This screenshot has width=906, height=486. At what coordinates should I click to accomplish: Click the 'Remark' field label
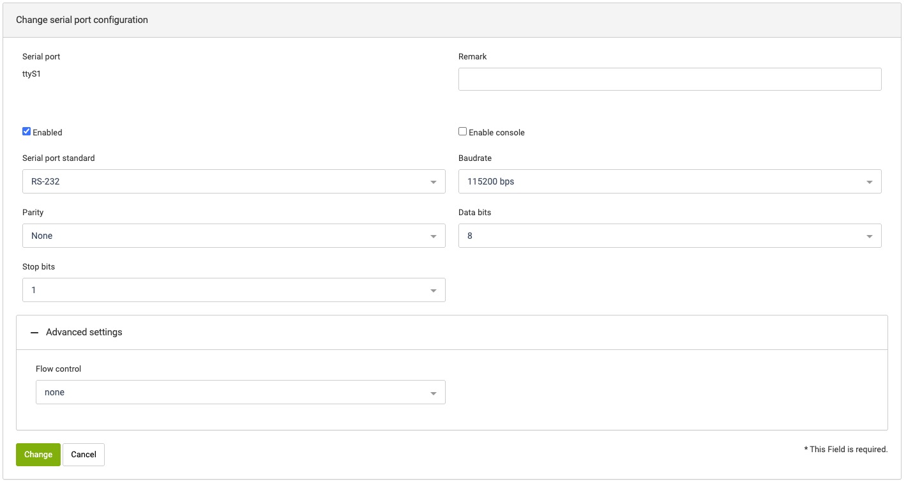(x=472, y=57)
